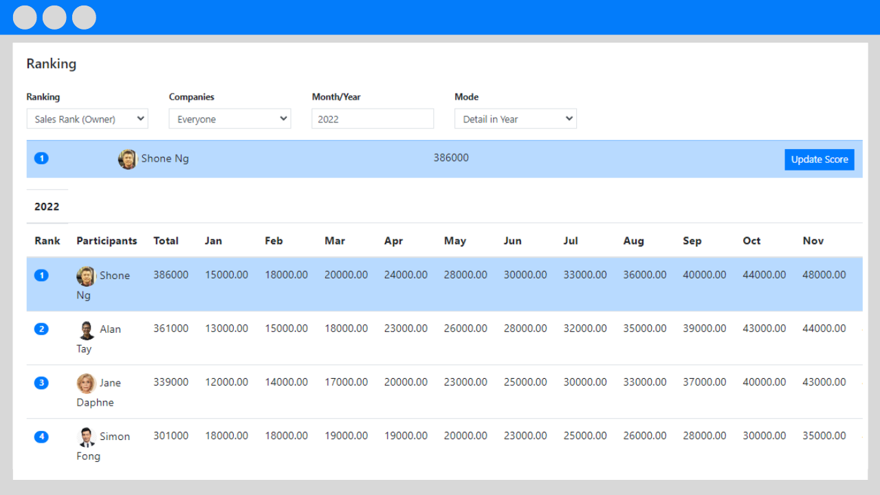Click the first gray window control circle

tap(25, 17)
